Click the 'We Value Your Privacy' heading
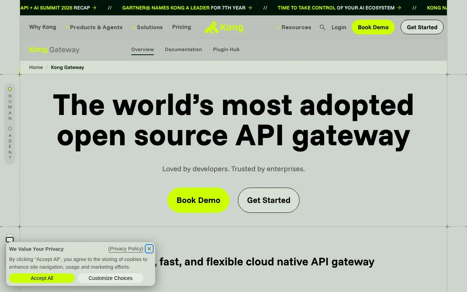The height and width of the screenshot is (292, 467). tap(36, 249)
